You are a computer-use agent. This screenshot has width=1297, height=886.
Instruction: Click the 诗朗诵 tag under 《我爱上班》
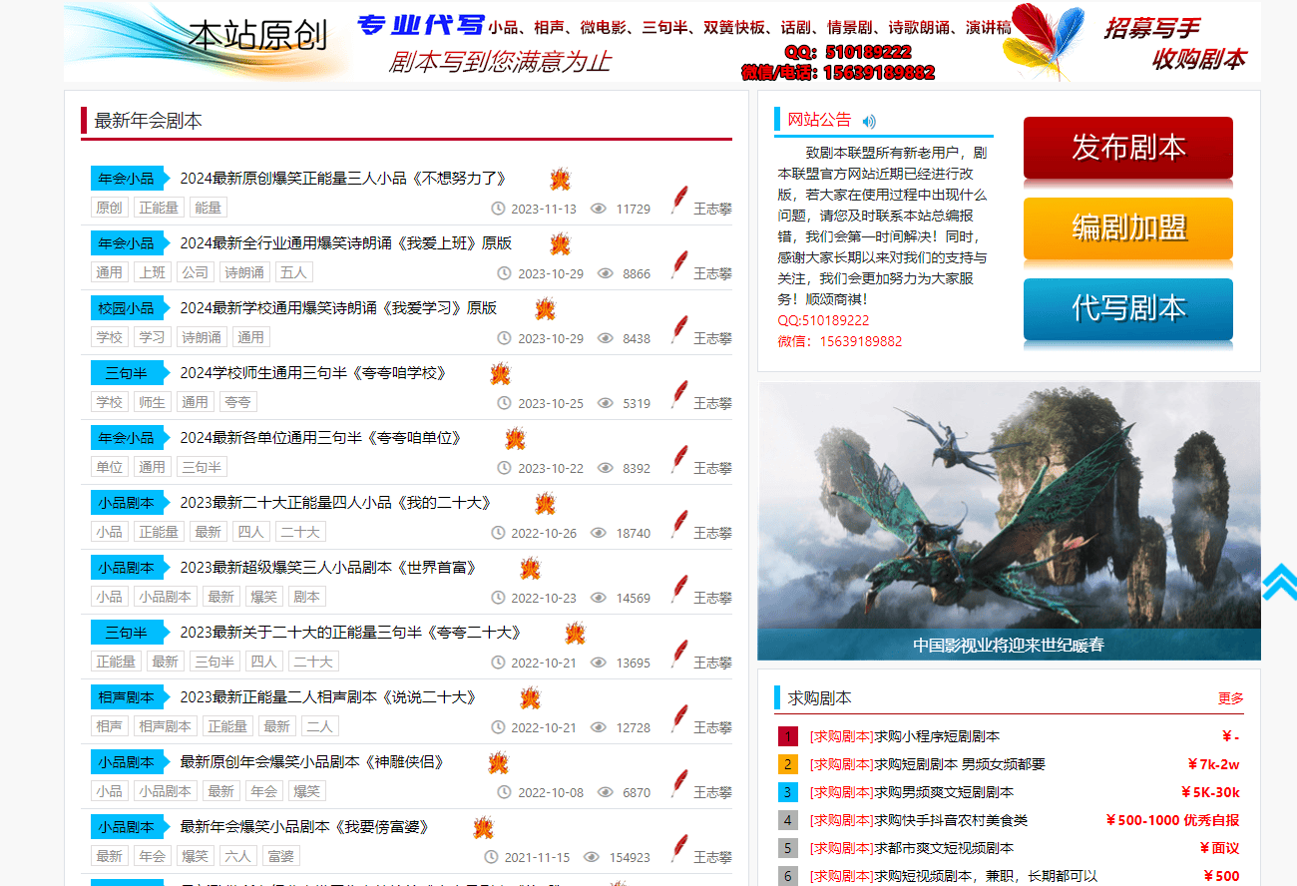click(x=244, y=272)
